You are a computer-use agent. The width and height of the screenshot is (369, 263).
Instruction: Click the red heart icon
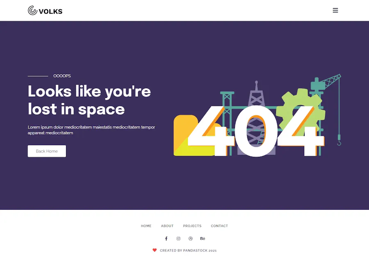(155, 250)
